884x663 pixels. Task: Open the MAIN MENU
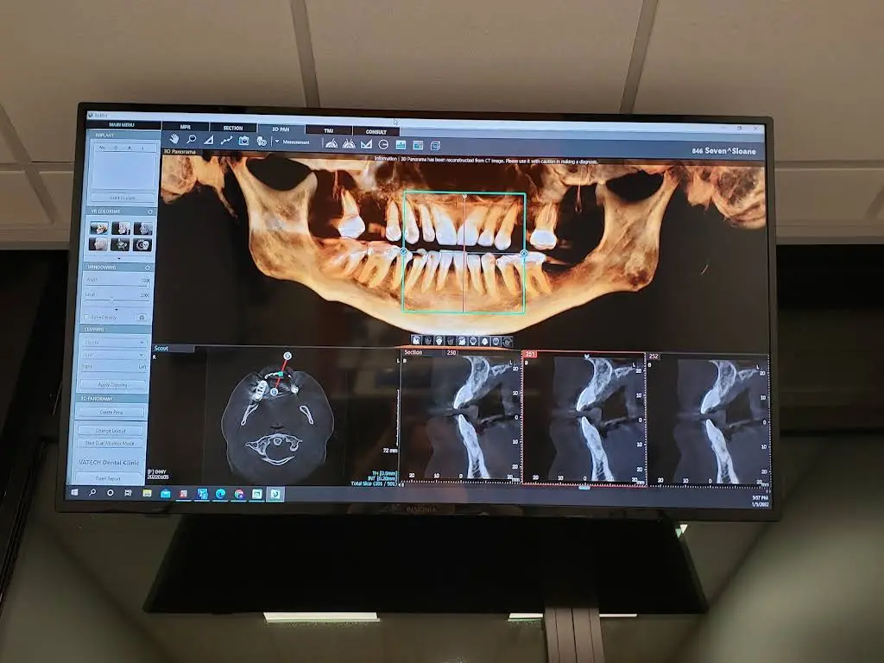coord(122,124)
